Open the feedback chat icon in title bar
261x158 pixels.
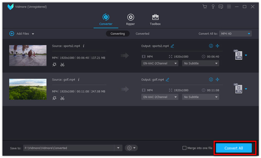pos(221,7)
